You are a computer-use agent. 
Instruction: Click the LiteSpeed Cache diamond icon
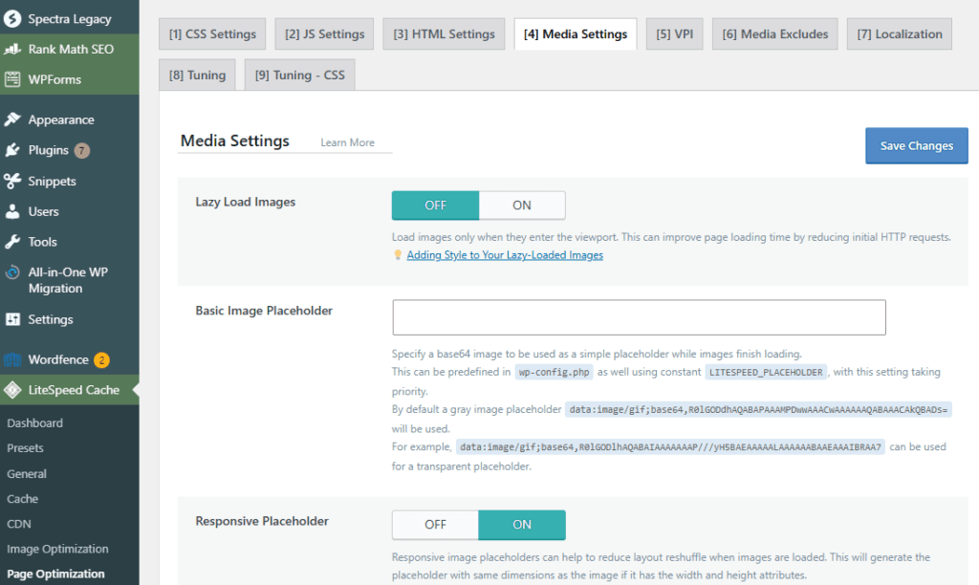tap(12, 390)
